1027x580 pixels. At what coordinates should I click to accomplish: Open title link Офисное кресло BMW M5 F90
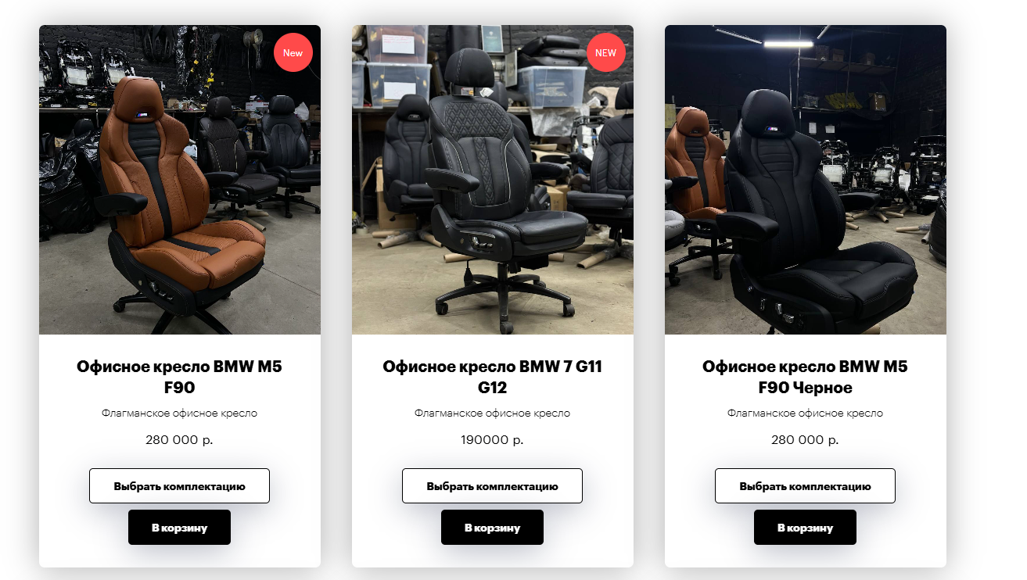(180, 377)
